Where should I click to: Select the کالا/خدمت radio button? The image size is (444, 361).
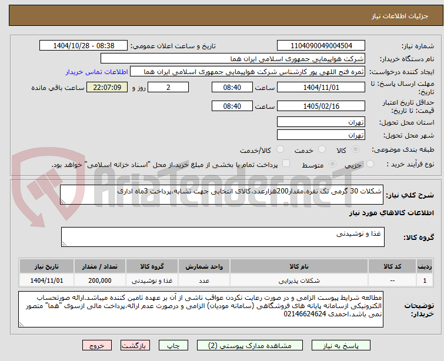coord(280,149)
